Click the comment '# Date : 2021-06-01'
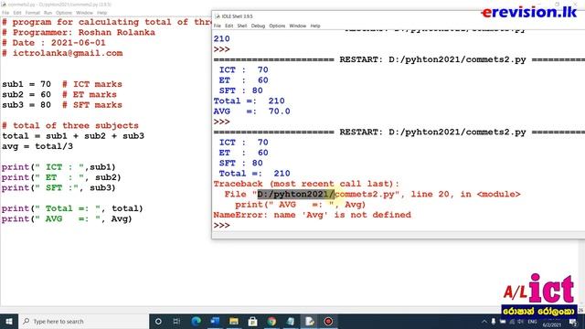Screen dimensions: 585x329 [54, 43]
